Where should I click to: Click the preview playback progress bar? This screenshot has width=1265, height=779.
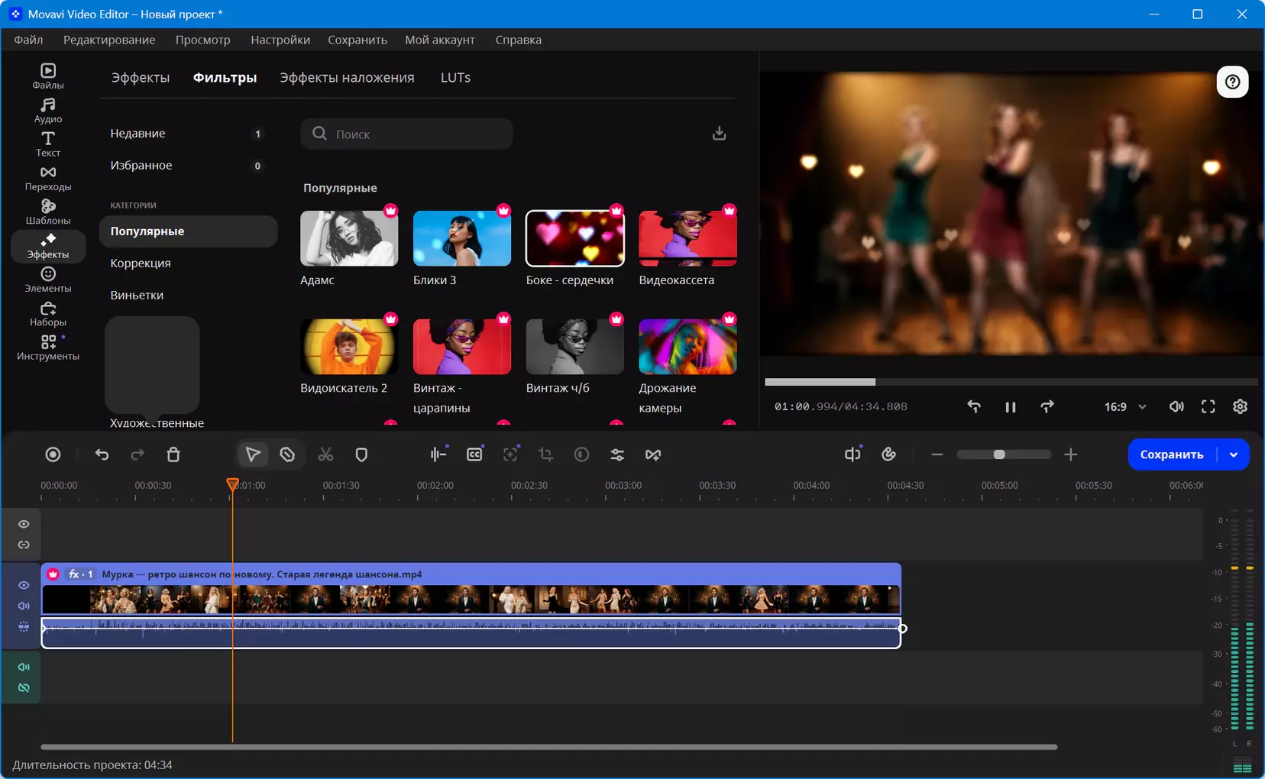(x=1011, y=382)
